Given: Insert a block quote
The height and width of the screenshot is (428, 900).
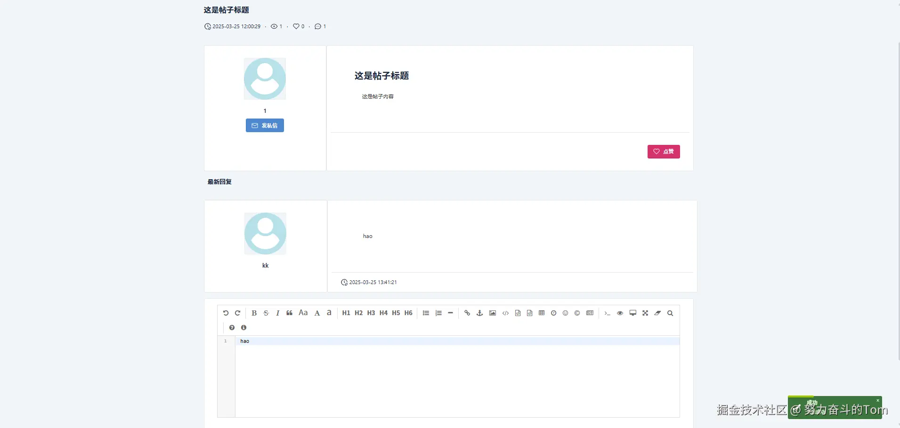Looking at the screenshot, I should pos(290,313).
